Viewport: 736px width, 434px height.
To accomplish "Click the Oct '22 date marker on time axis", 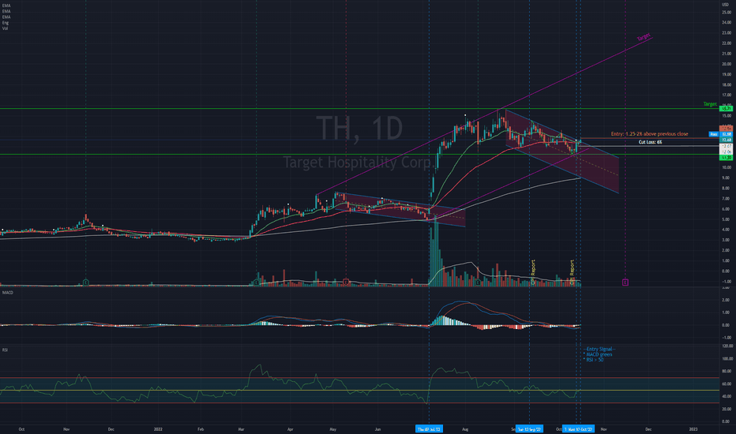I will coord(578,428).
